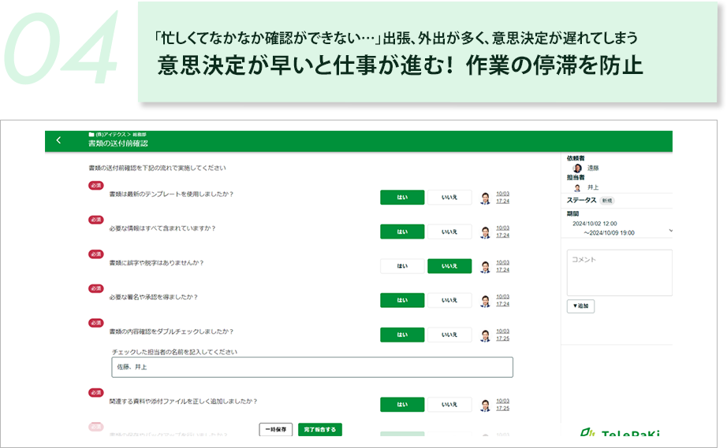The image size is (727, 448).
Task: Click the 担当者 label
Action: 576,177
